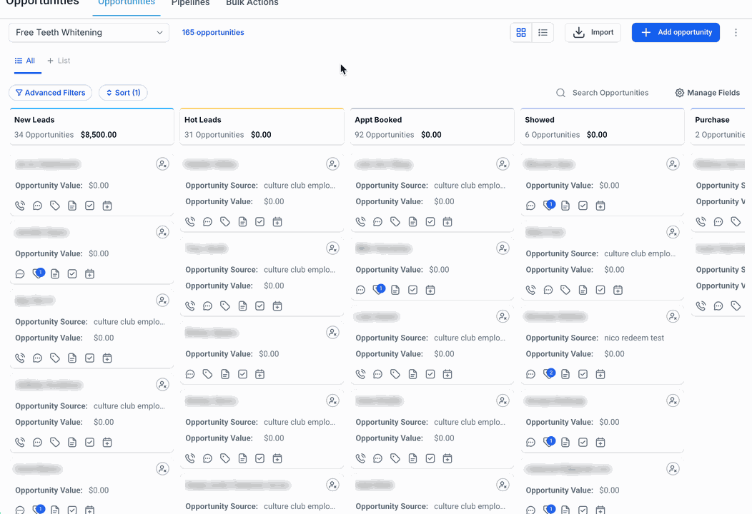Open Advanced Filters

click(50, 93)
